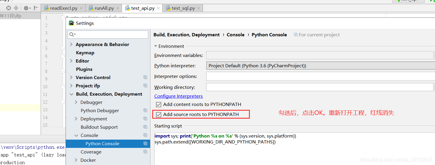Expand the Appearance & Behavior settings node
This screenshot has width=435, height=165.
pos(71,44)
